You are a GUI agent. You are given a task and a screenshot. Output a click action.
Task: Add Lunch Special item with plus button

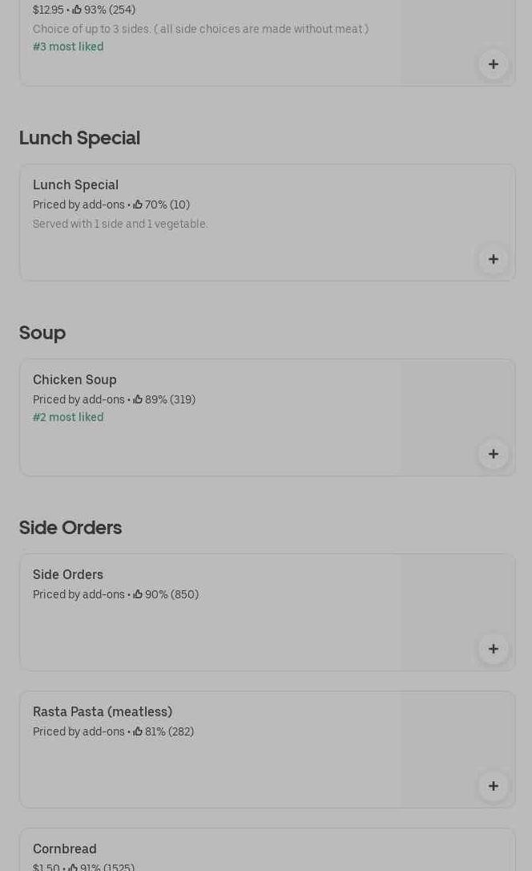coord(493,259)
